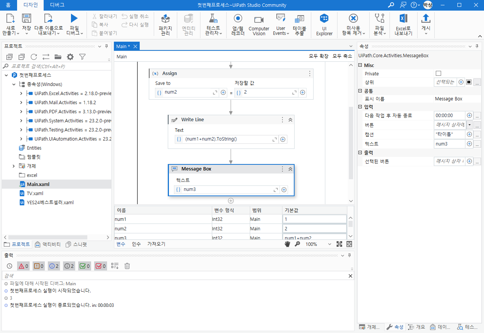Close the Main tab
Image resolution: width=484 pixels, height=333 pixels.
click(135, 46)
